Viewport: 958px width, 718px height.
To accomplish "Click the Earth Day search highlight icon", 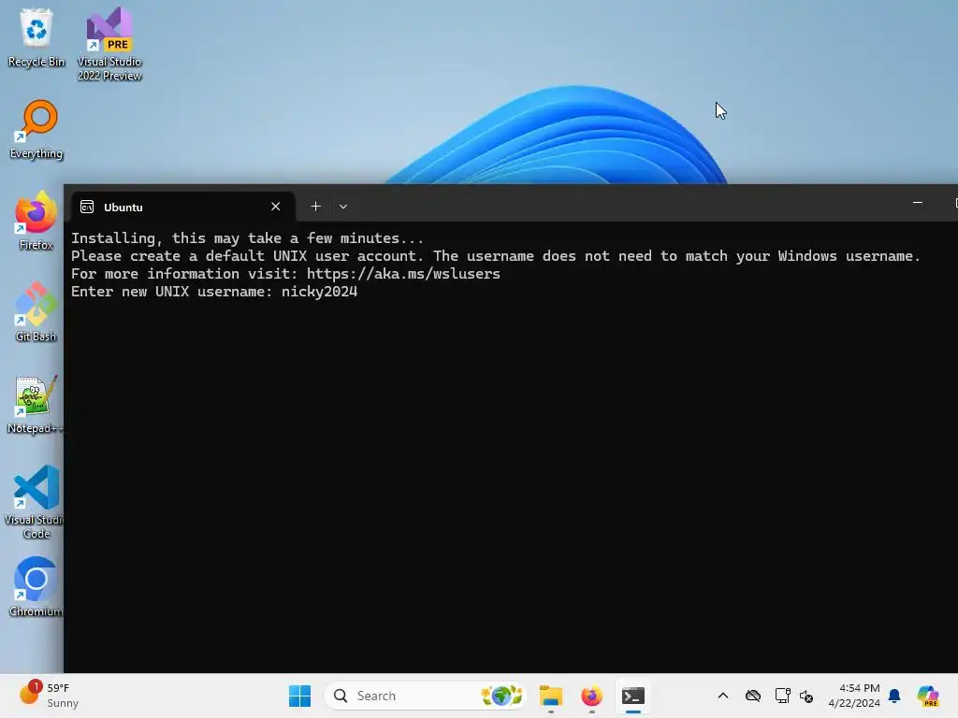I will pyautogui.click(x=501, y=696).
